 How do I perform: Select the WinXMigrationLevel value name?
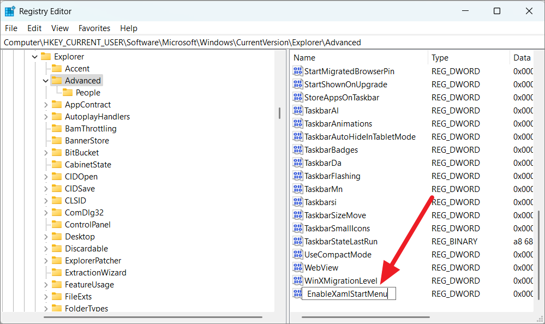point(340,280)
